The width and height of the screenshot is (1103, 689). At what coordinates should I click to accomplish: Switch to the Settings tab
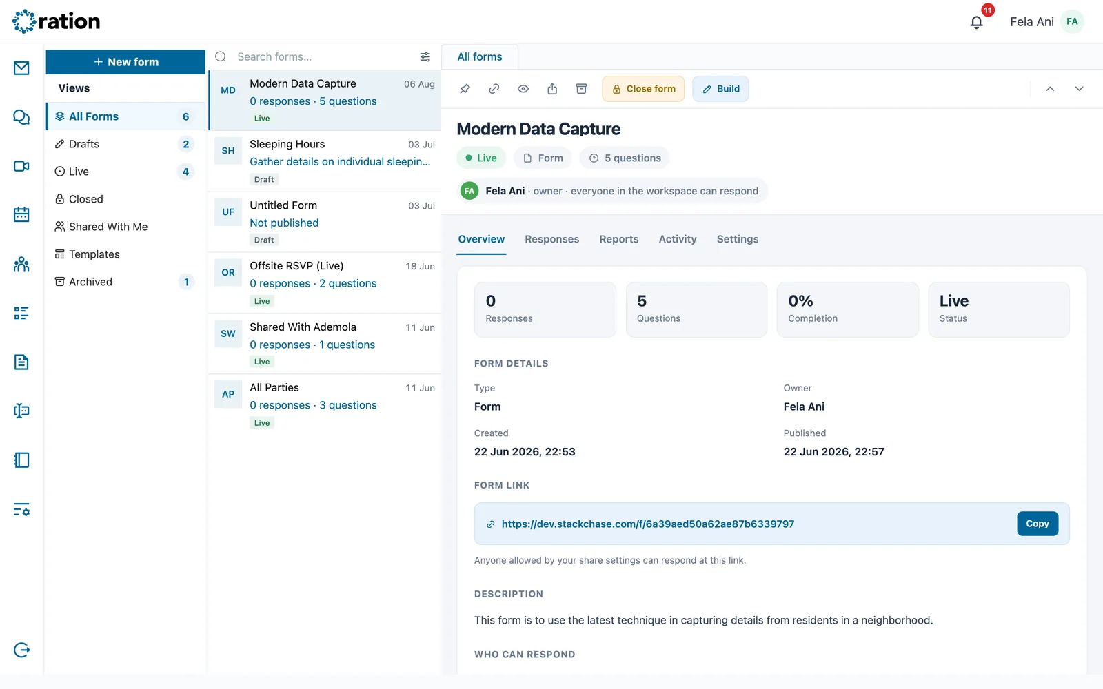[x=738, y=239]
